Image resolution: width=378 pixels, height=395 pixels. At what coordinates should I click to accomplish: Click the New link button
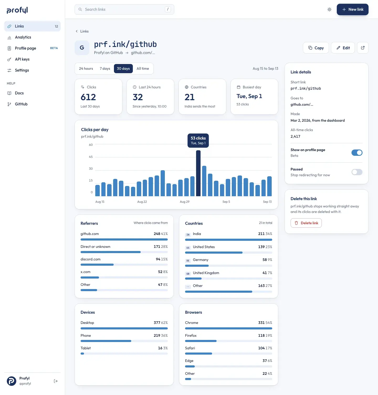pyautogui.click(x=353, y=9)
